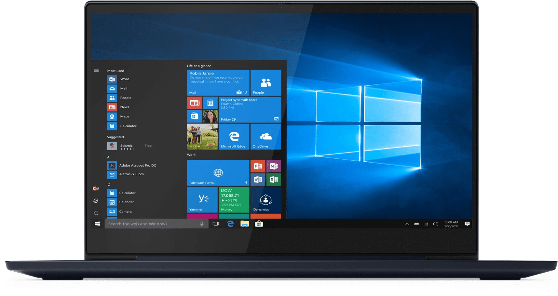Image resolution: width=558 pixels, height=296 pixels.
Task: Open Calendar in the app list
Action: 121,202
